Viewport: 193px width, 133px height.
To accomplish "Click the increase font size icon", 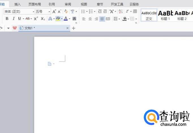I will (x=54, y=12).
